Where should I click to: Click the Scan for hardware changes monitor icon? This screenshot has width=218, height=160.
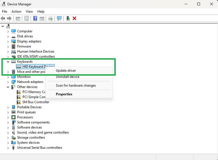pyautogui.click(x=59, y=18)
